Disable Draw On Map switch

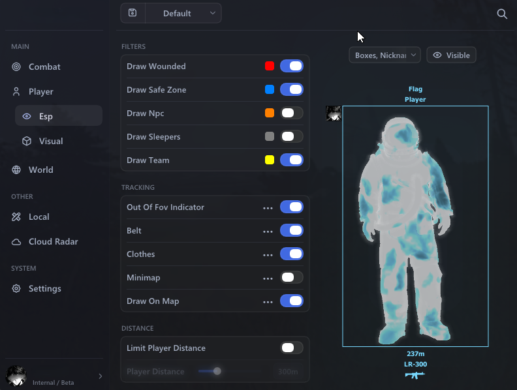click(292, 301)
